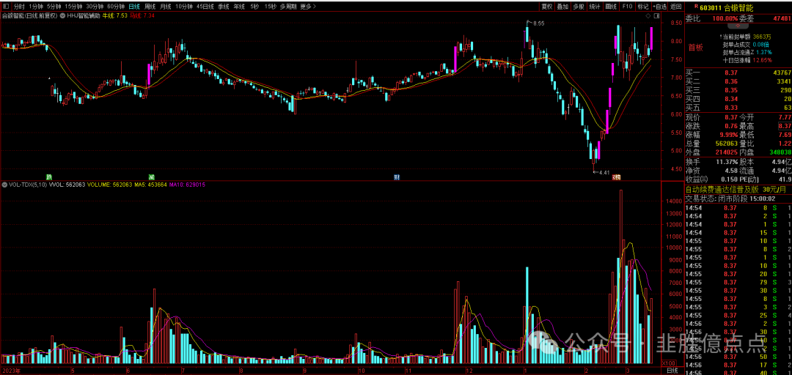Viewport: 792px width, 375px height.
Task: Click the 自动续费通达信普及版 subscription link
Action: click(x=736, y=190)
